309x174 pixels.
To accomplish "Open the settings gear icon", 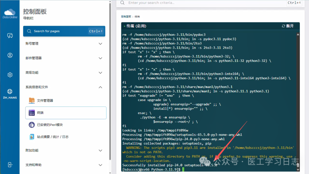I will tap(10, 75).
